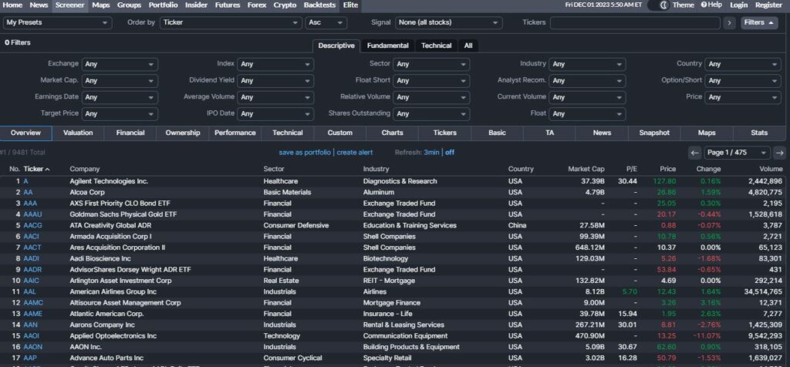The height and width of the screenshot is (367, 790).
Task: Switch to the All filter tab
Action: point(468,45)
